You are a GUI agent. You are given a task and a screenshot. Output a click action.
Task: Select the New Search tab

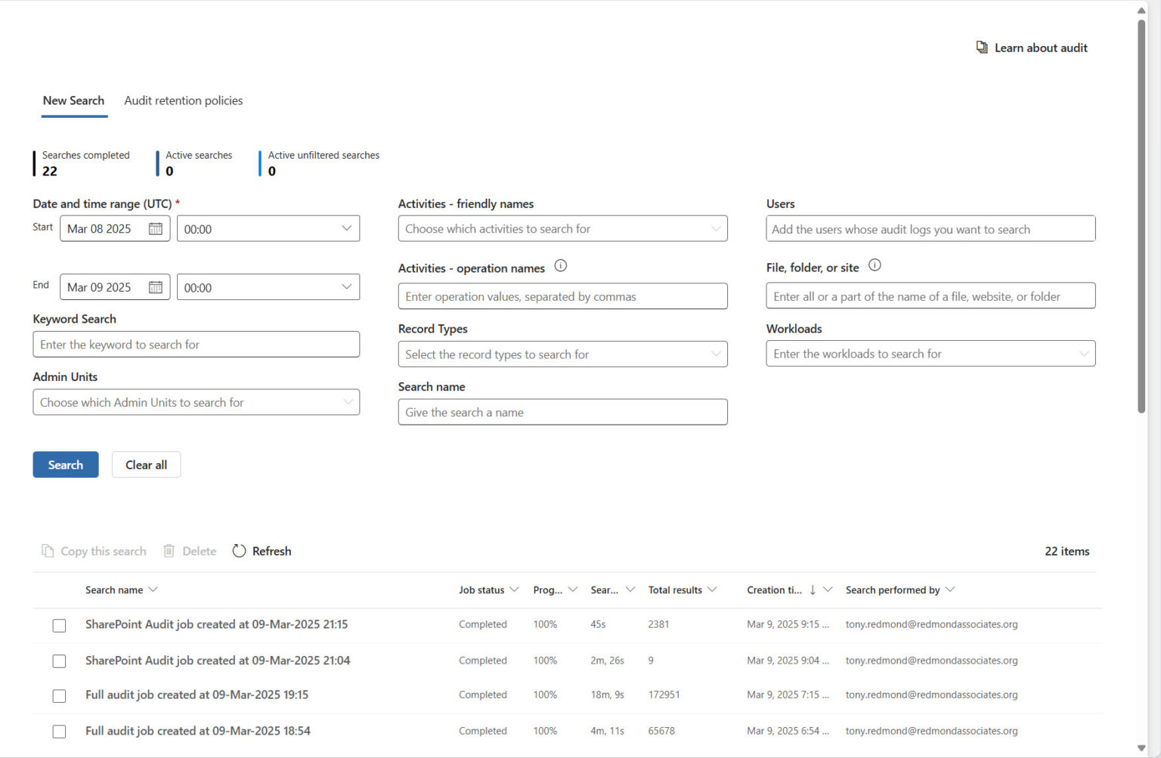pos(73,101)
